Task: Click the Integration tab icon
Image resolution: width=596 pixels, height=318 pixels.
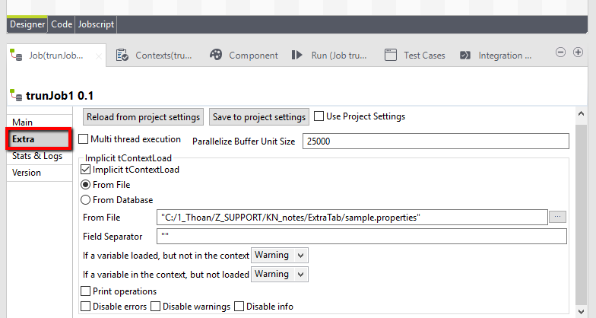Action: click(464, 56)
